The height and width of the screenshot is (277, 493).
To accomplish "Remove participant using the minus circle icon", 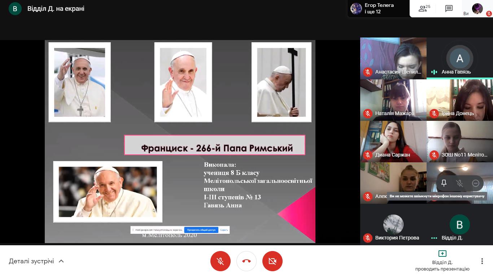I will 475,183.
